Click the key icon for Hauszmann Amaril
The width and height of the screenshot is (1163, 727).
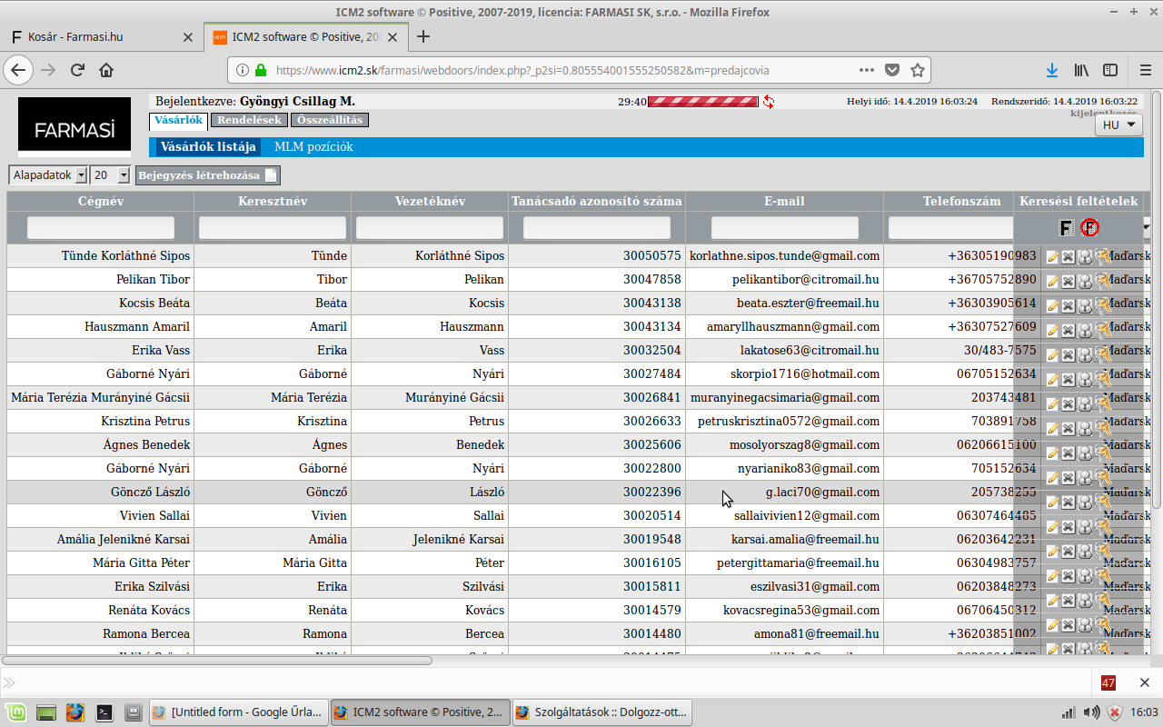(x=1102, y=328)
